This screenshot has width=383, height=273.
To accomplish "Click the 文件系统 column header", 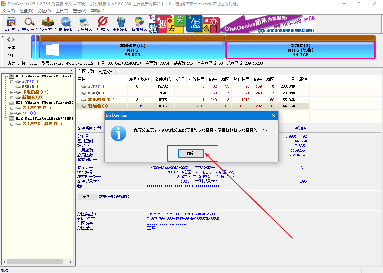I will point(163,79).
